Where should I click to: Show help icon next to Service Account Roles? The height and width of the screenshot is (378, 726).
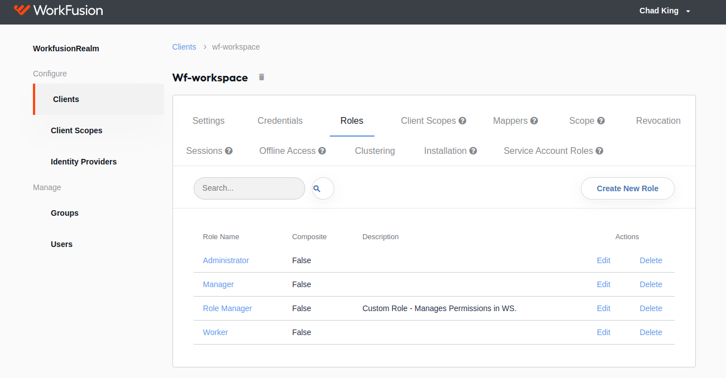tap(599, 151)
